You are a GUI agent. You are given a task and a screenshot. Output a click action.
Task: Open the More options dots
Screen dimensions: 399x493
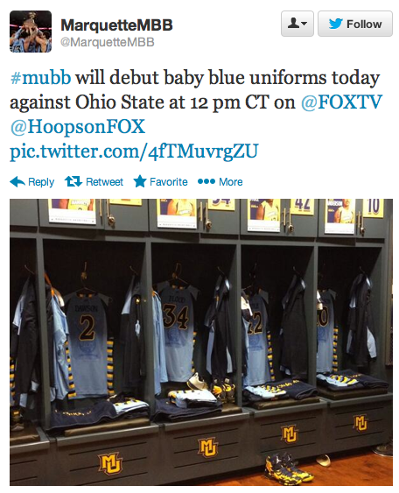(206, 181)
